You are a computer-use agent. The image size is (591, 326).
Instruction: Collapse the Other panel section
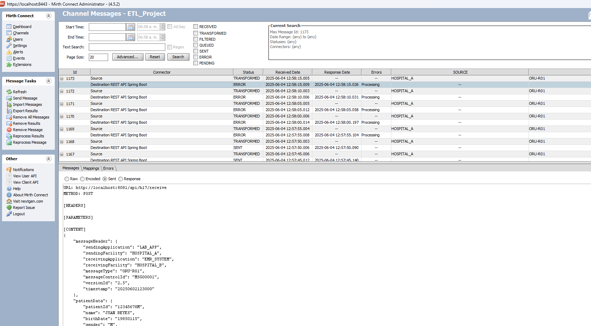point(49,159)
